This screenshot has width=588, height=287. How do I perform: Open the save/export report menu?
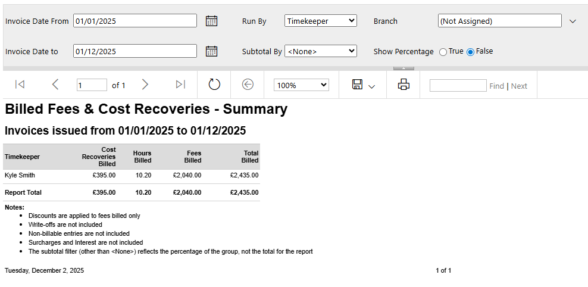coord(363,85)
